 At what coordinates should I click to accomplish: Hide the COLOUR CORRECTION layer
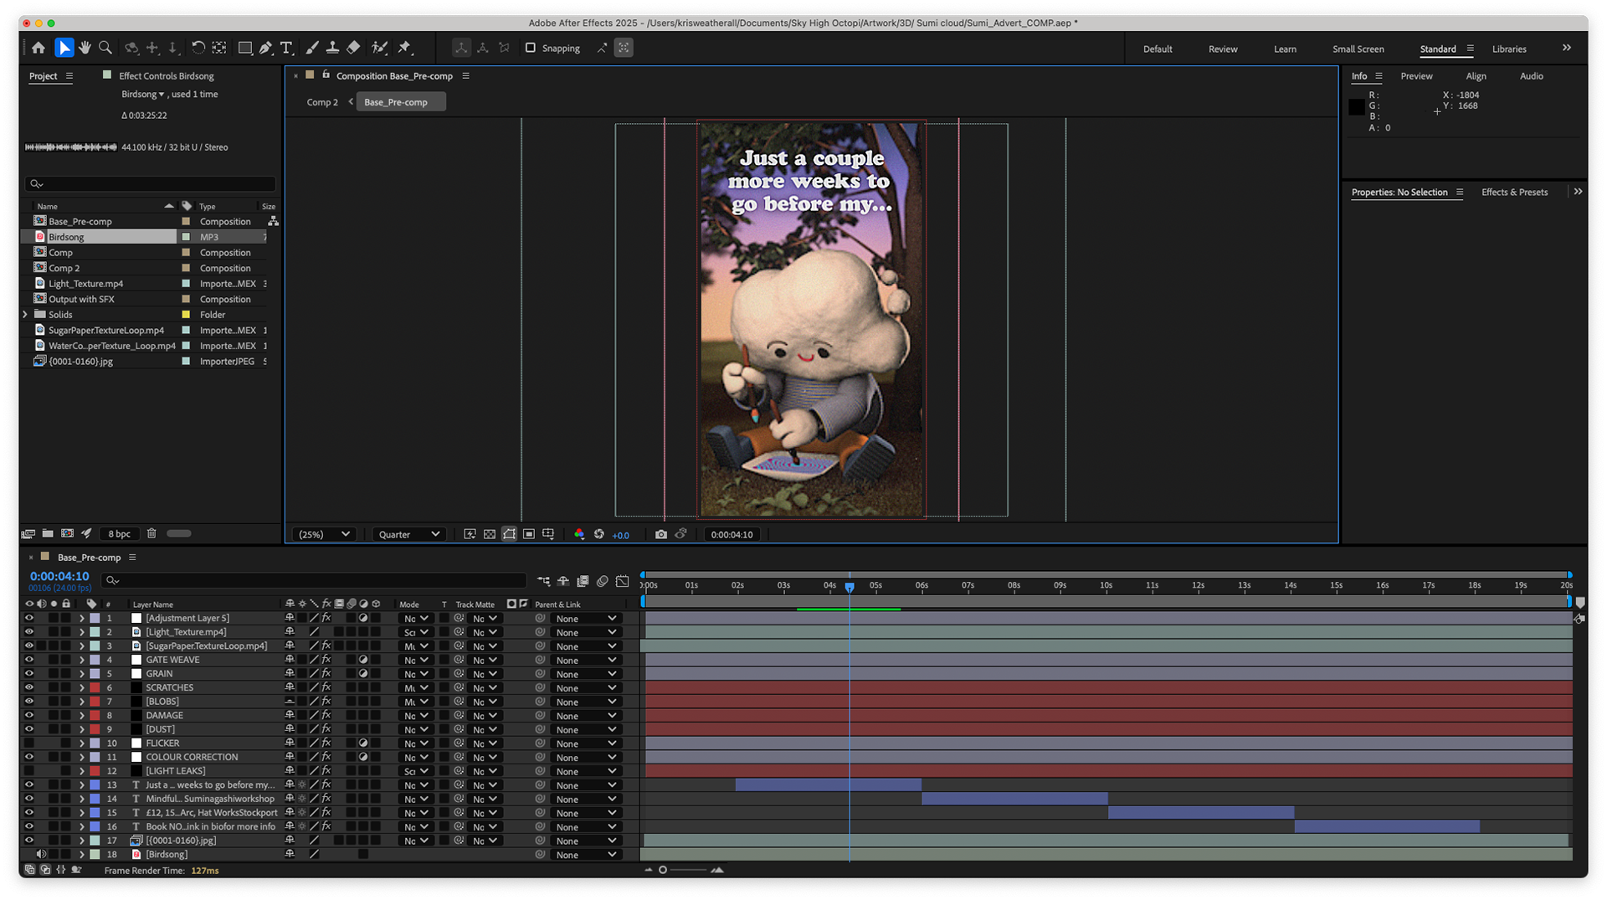tap(29, 757)
